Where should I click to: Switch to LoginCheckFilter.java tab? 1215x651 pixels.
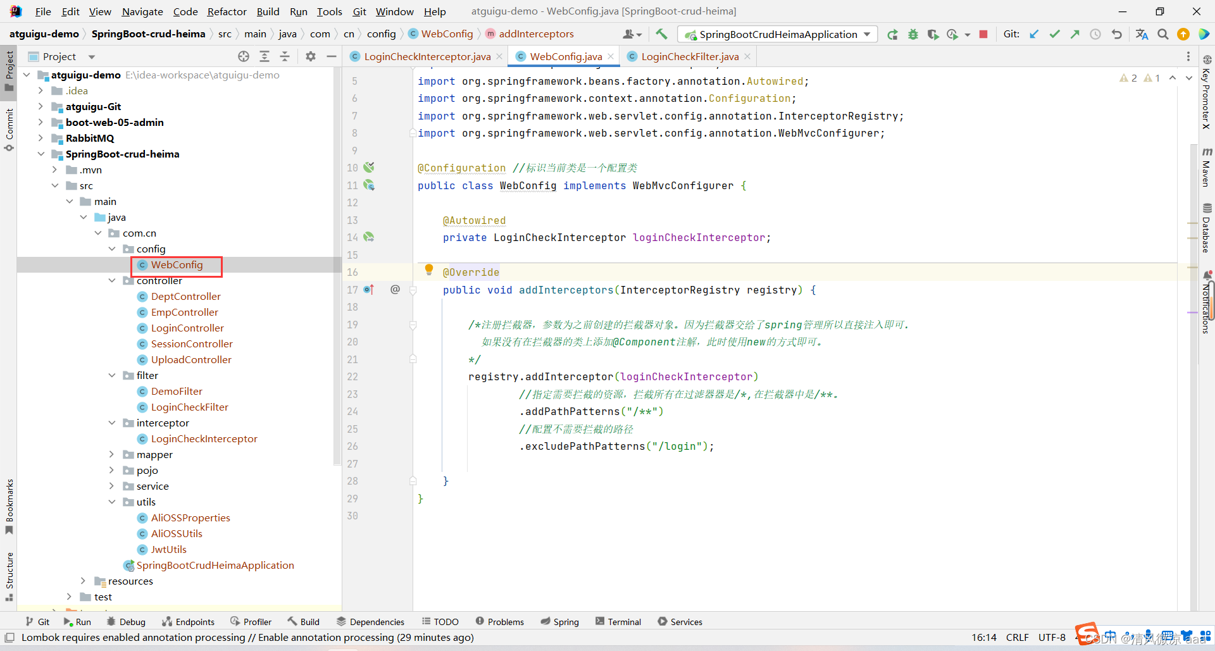tap(690, 56)
